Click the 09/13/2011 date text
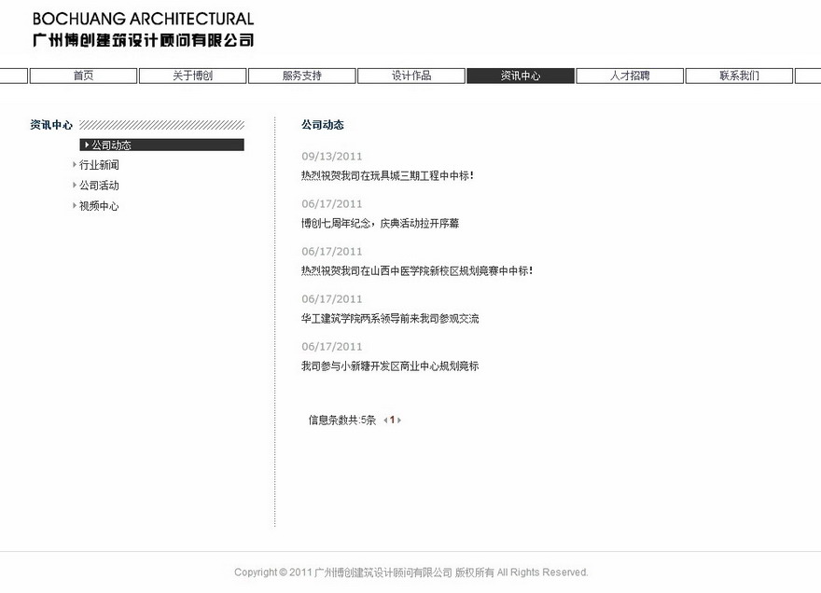 (x=332, y=156)
